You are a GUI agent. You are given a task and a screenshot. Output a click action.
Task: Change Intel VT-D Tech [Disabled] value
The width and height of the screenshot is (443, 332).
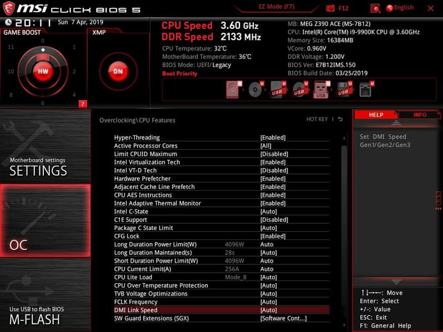274,170
